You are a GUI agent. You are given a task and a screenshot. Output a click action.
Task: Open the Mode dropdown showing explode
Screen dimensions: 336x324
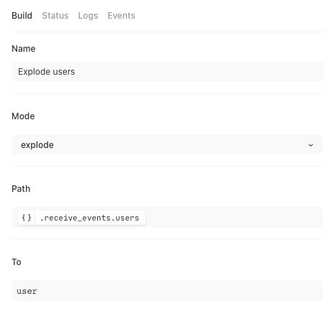pyautogui.click(x=167, y=144)
